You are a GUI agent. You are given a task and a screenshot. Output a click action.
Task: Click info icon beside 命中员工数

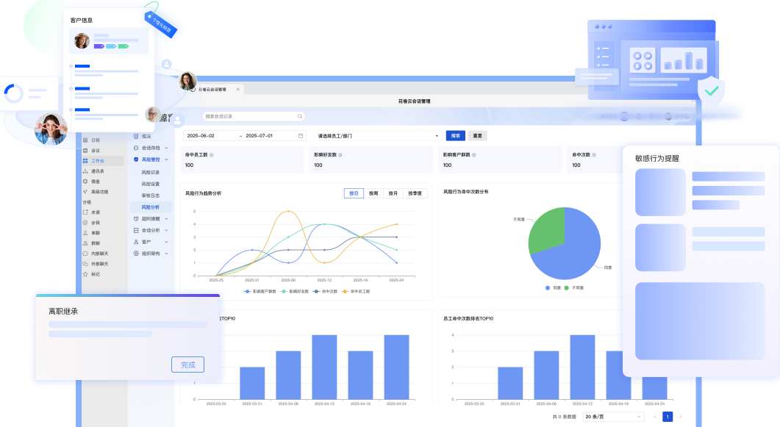click(212, 155)
